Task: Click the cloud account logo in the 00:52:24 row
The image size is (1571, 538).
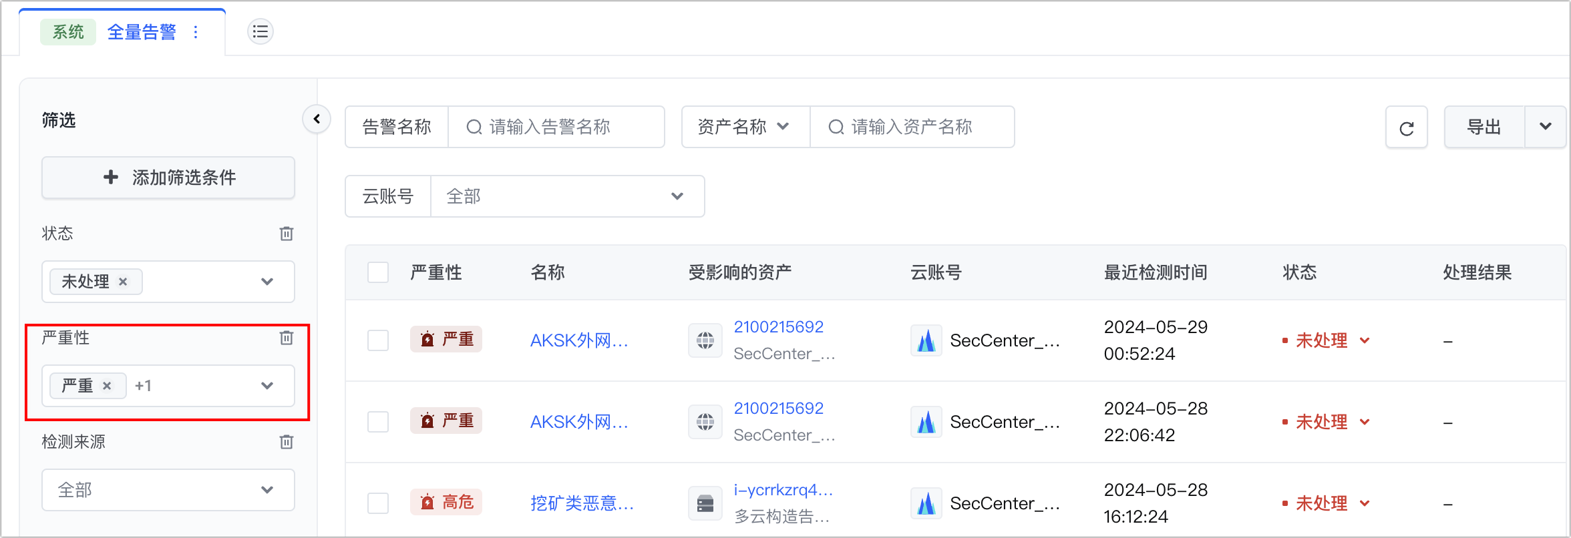Action: click(x=926, y=340)
